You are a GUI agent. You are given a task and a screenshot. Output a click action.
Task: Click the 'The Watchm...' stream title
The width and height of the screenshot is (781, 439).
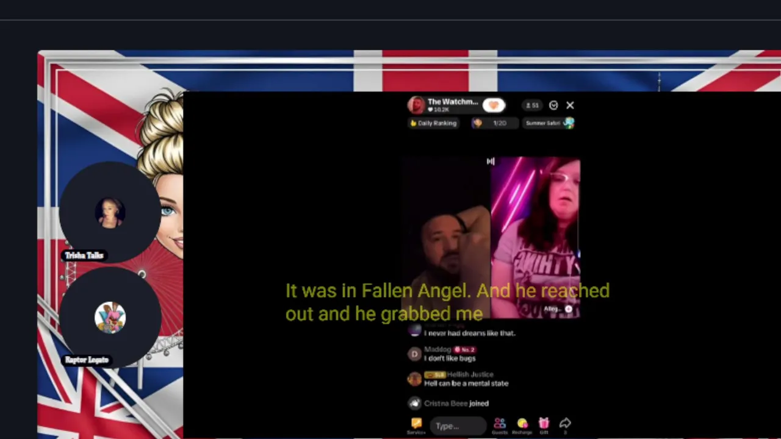[453, 102]
